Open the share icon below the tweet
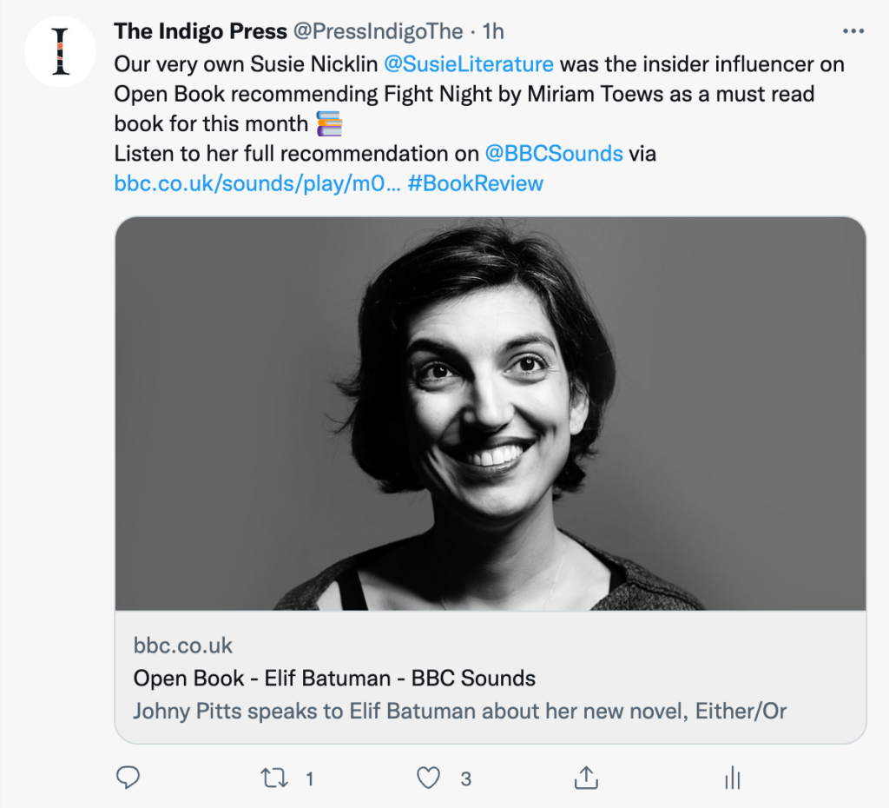 tap(587, 778)
